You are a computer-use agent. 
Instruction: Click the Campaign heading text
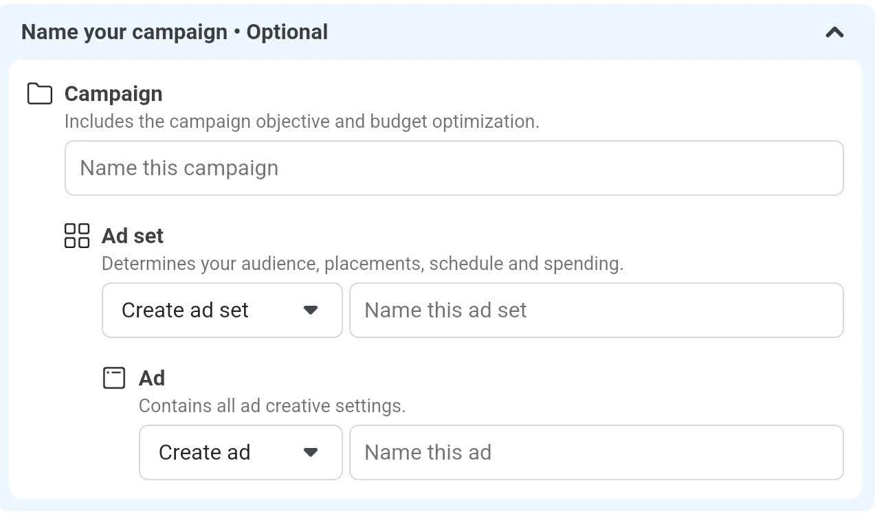click(113, 93)
